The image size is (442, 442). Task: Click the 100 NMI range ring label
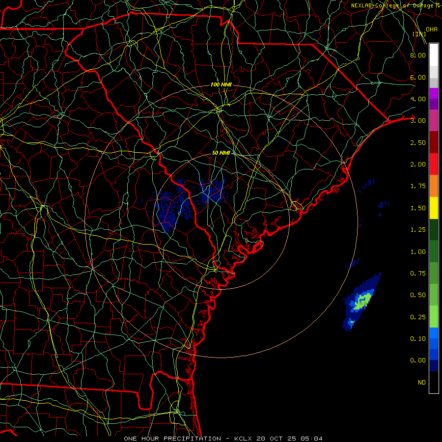(221, 84)
